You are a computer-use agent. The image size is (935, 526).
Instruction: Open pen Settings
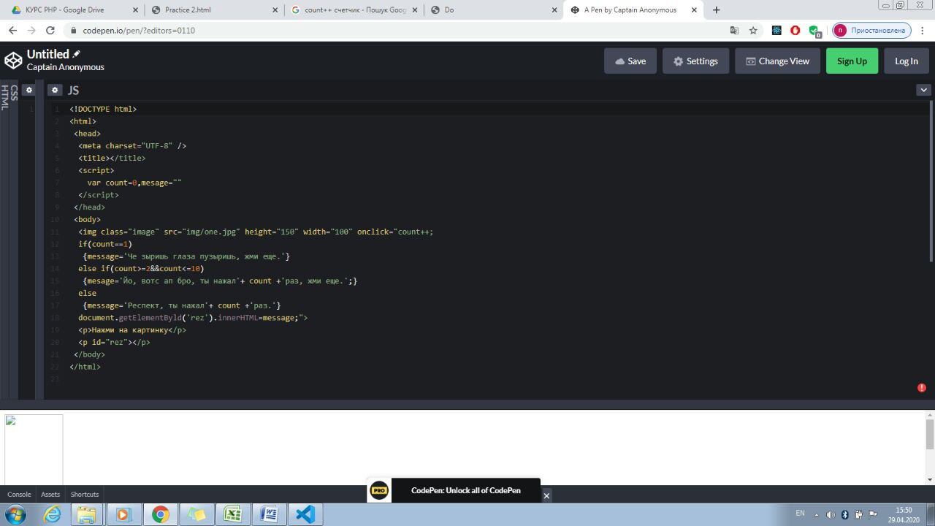coord(695,61)
